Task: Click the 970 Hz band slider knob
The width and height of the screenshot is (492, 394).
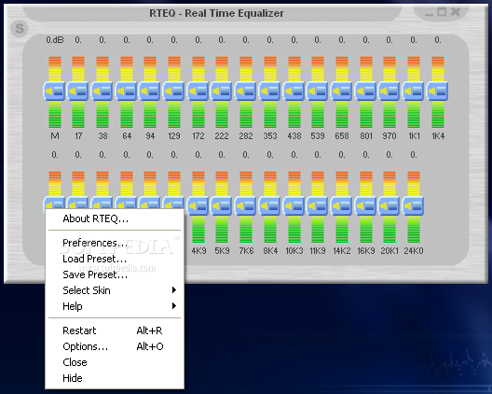Action: (x=389, y=91)
